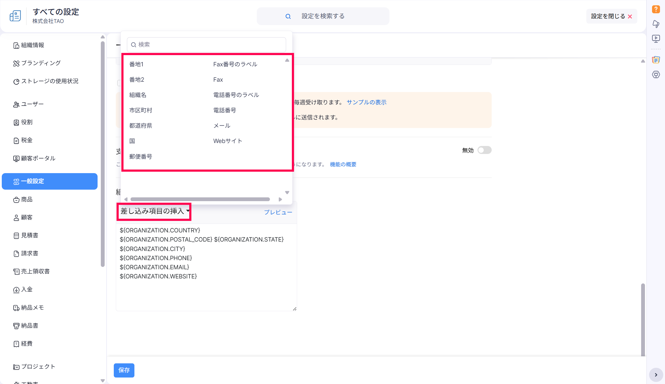This screenshot has height=384, width=665.
Task: Go to 請求書 settings in sidebar
Action: click(29, 253)
